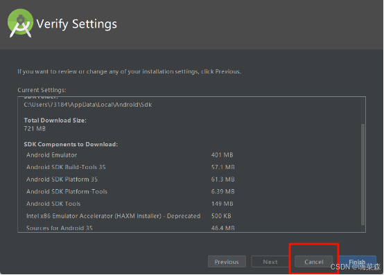The height and width of the screenshot is (275, 384).
Task: Select Android SDK Platform 35 row
Action: pos(130,179)
